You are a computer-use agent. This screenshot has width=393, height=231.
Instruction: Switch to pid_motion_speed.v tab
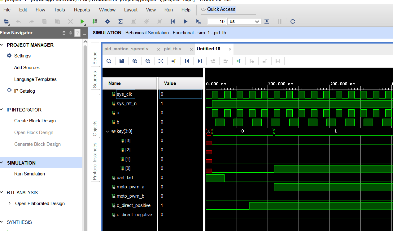coord(126,49)
